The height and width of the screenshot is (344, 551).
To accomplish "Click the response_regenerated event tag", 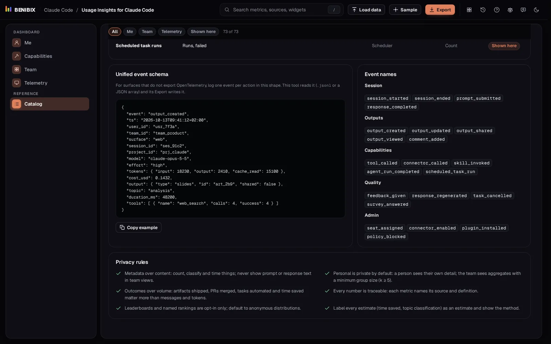I will 439,196.
